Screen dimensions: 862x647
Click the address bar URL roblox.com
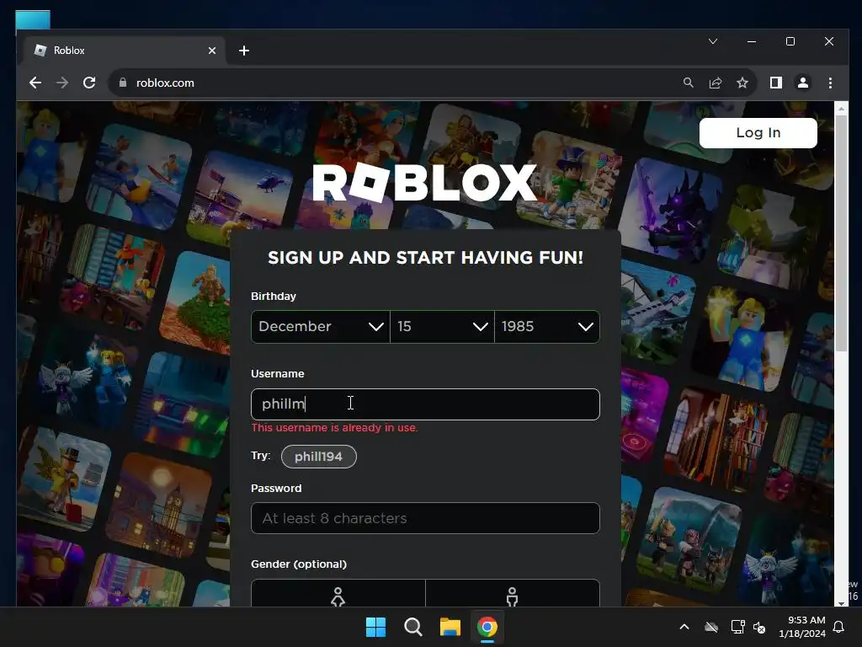(165, 83)
